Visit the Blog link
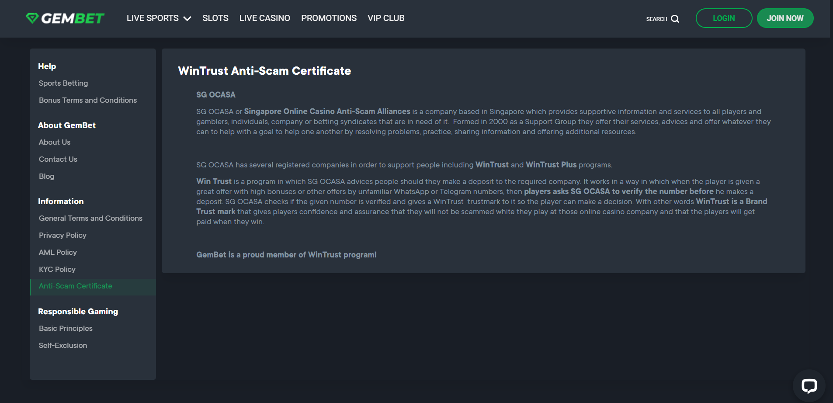This screenshot has width=833, height=403. coord(47,176)
